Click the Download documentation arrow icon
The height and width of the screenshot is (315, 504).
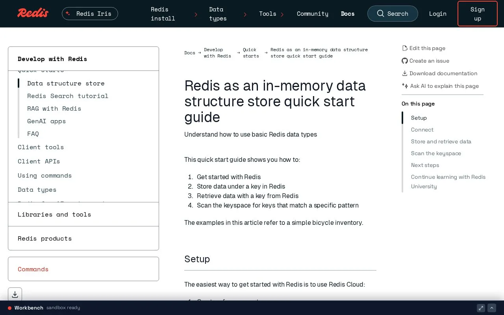coord(405,73)
